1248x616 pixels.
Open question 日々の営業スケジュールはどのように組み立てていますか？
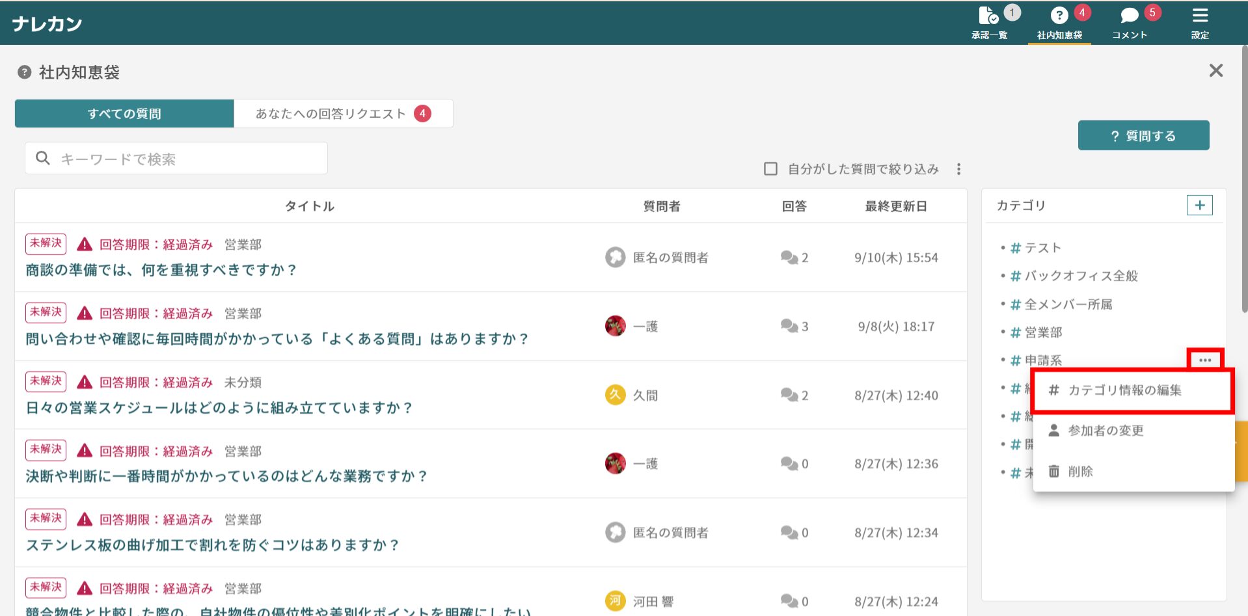coord(219,408)
